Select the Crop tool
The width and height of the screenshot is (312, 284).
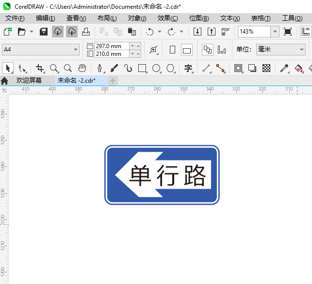point(40,68)
